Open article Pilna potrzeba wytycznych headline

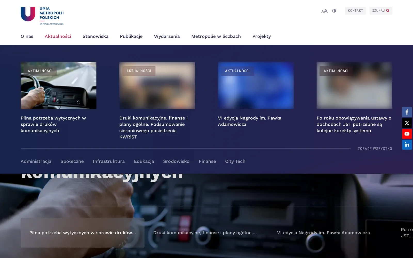click(53, 124)
